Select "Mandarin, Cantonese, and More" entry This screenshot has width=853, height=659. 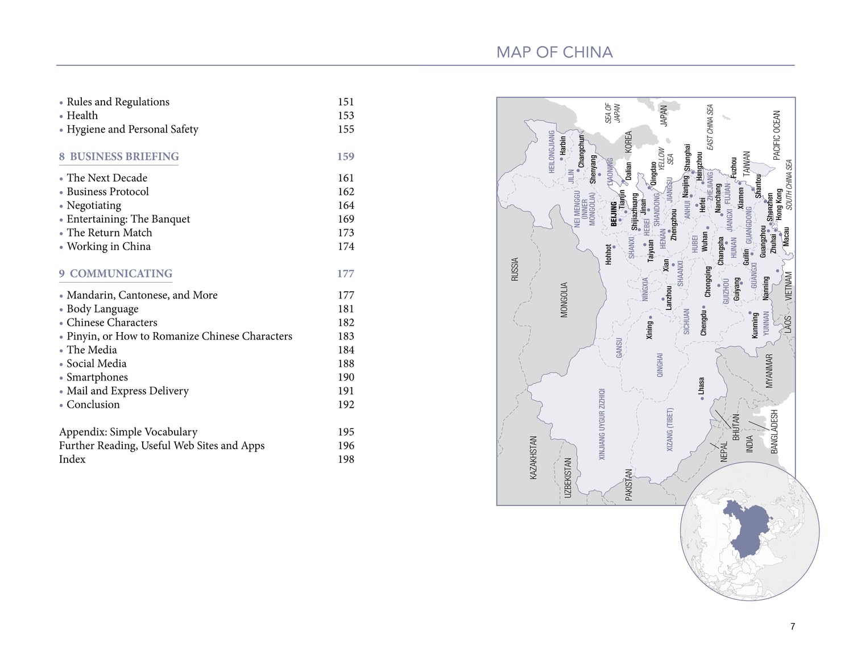coord(142,295)
